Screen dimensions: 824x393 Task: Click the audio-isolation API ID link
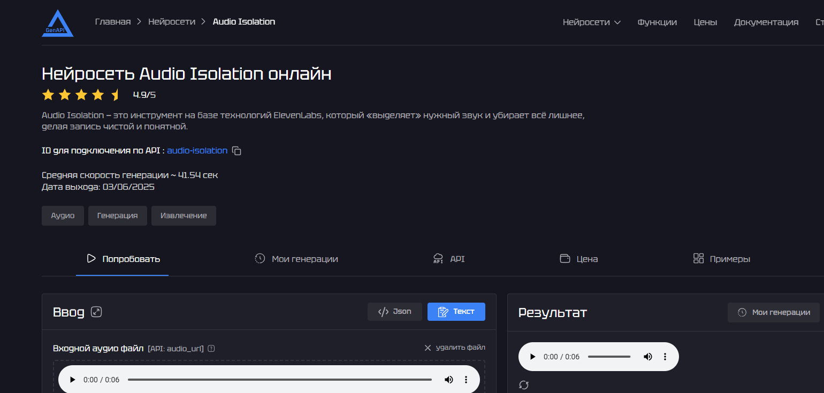point(197,151)
